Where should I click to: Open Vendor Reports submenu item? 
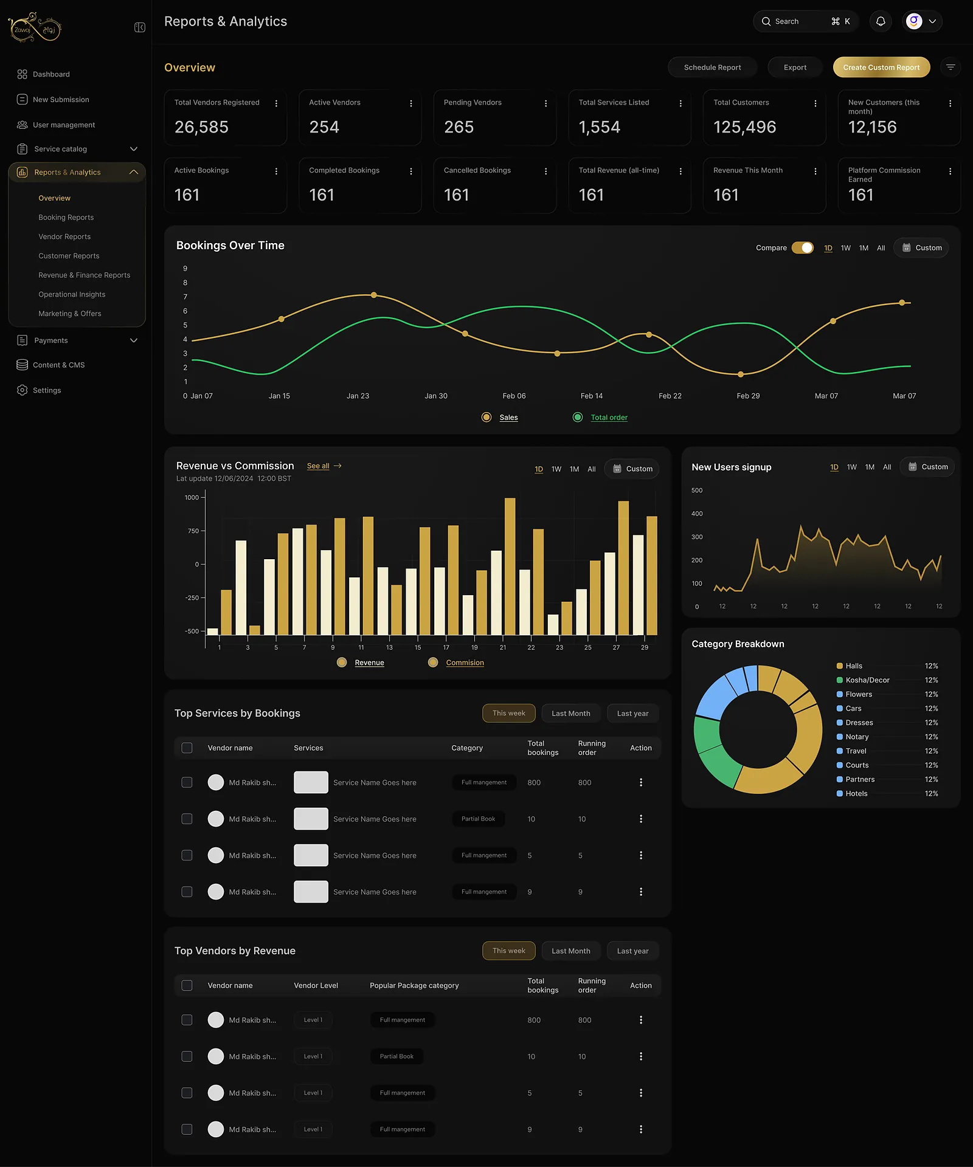tap(64, 236)
